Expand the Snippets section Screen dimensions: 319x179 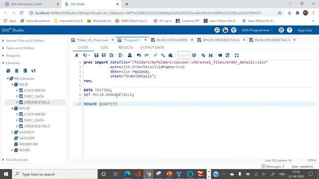click(3, 56)
